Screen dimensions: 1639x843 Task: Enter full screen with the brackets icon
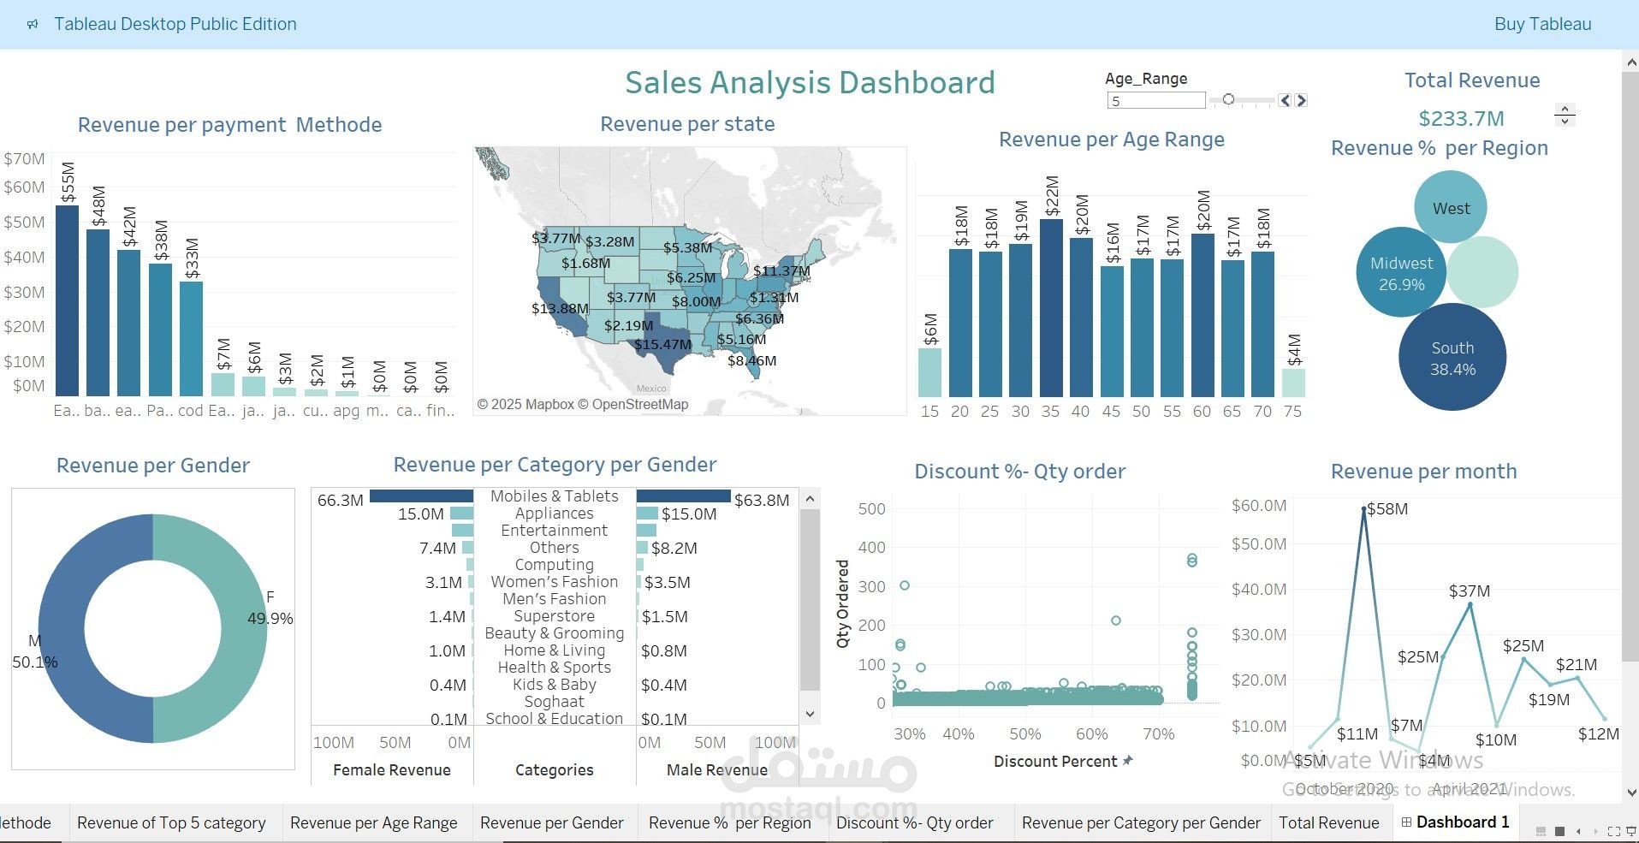tap(1614, 831)
